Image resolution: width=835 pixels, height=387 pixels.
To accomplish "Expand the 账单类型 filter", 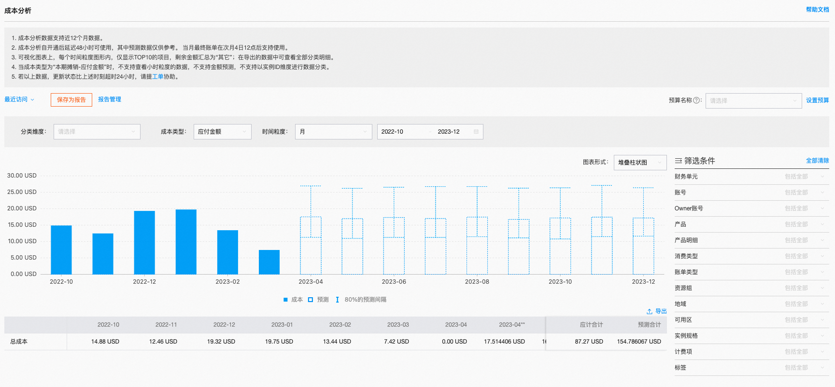I will (751, 272).
